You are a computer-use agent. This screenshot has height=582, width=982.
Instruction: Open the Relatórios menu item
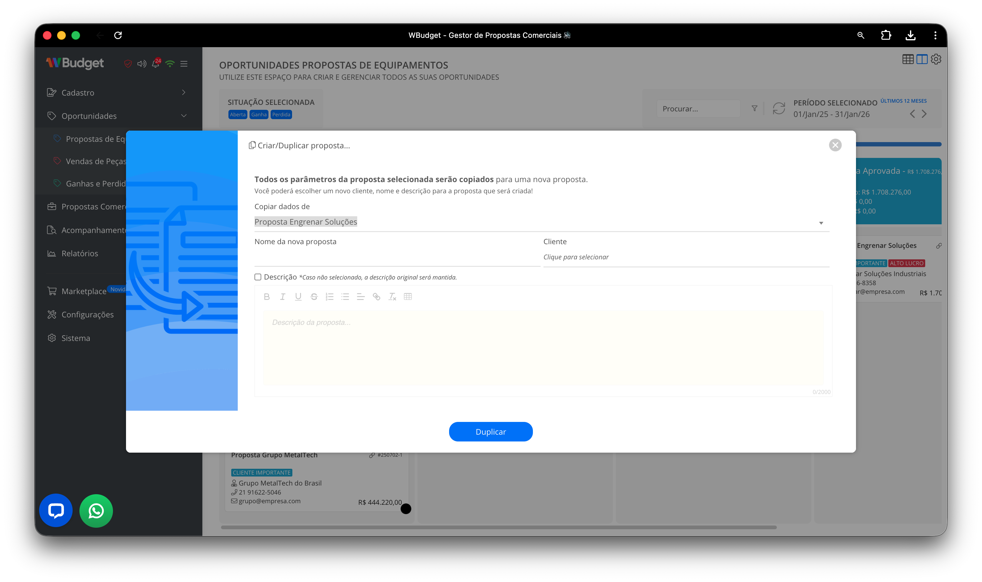pyautogui.click(x=80, y=253)
